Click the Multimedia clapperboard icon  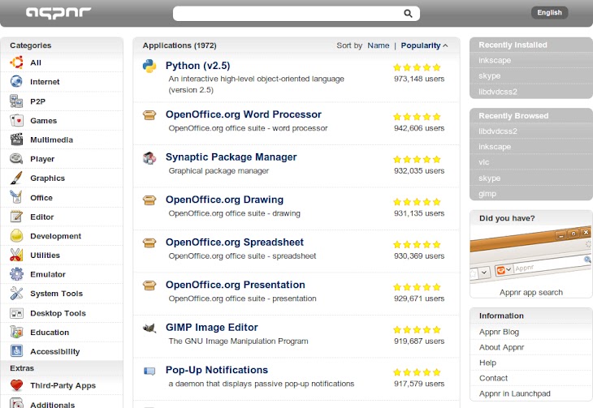(16, 140)
